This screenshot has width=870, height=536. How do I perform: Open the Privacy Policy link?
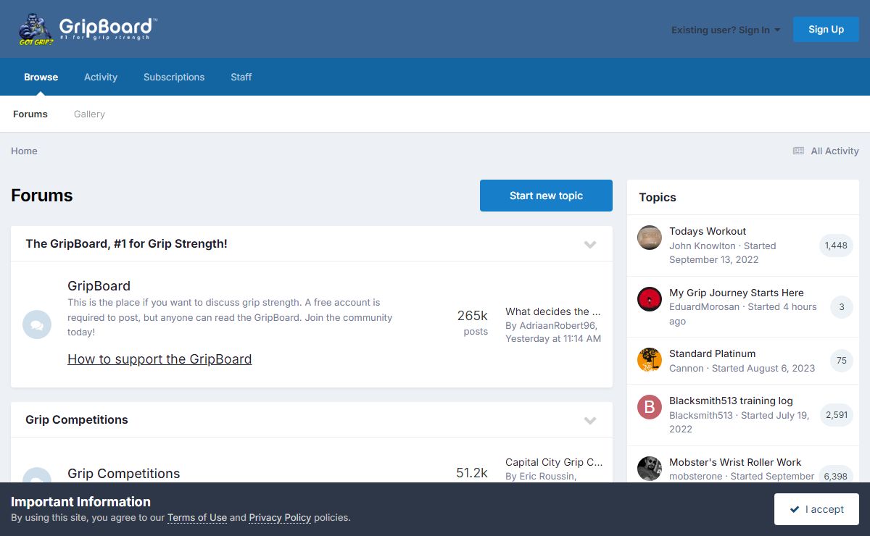click(x=280, y=517)
